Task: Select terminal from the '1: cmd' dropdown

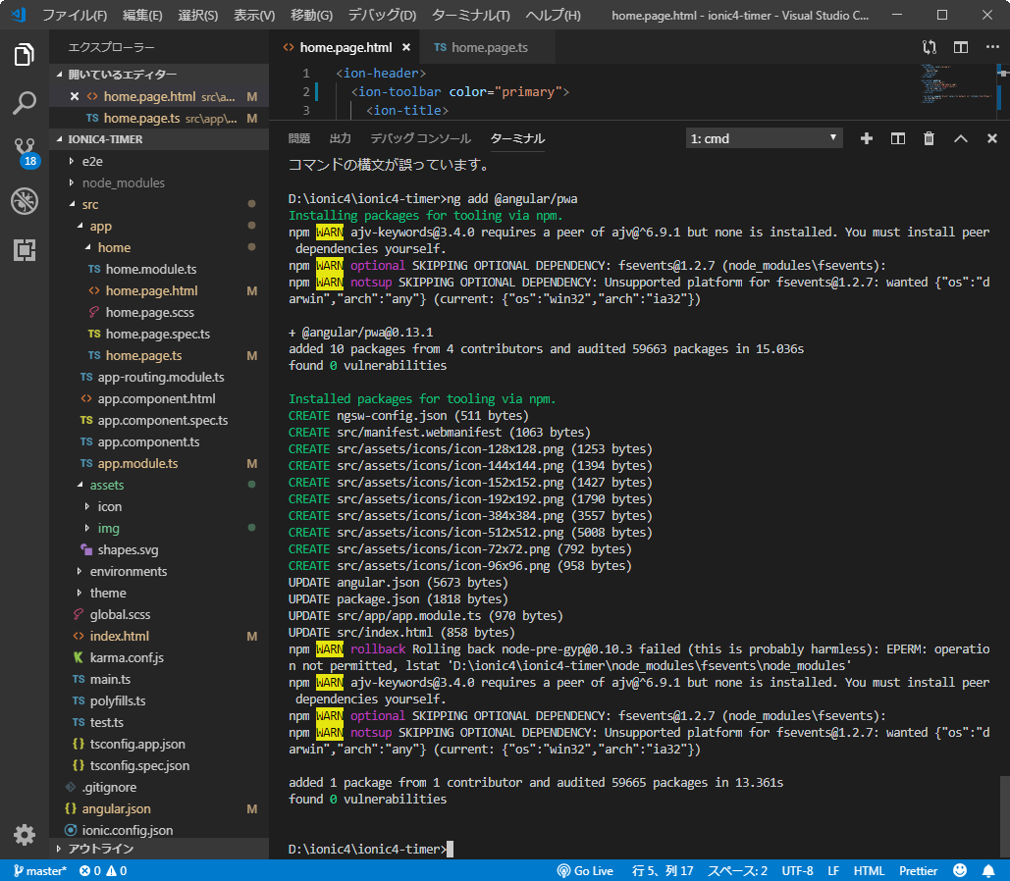Action: 764,138
